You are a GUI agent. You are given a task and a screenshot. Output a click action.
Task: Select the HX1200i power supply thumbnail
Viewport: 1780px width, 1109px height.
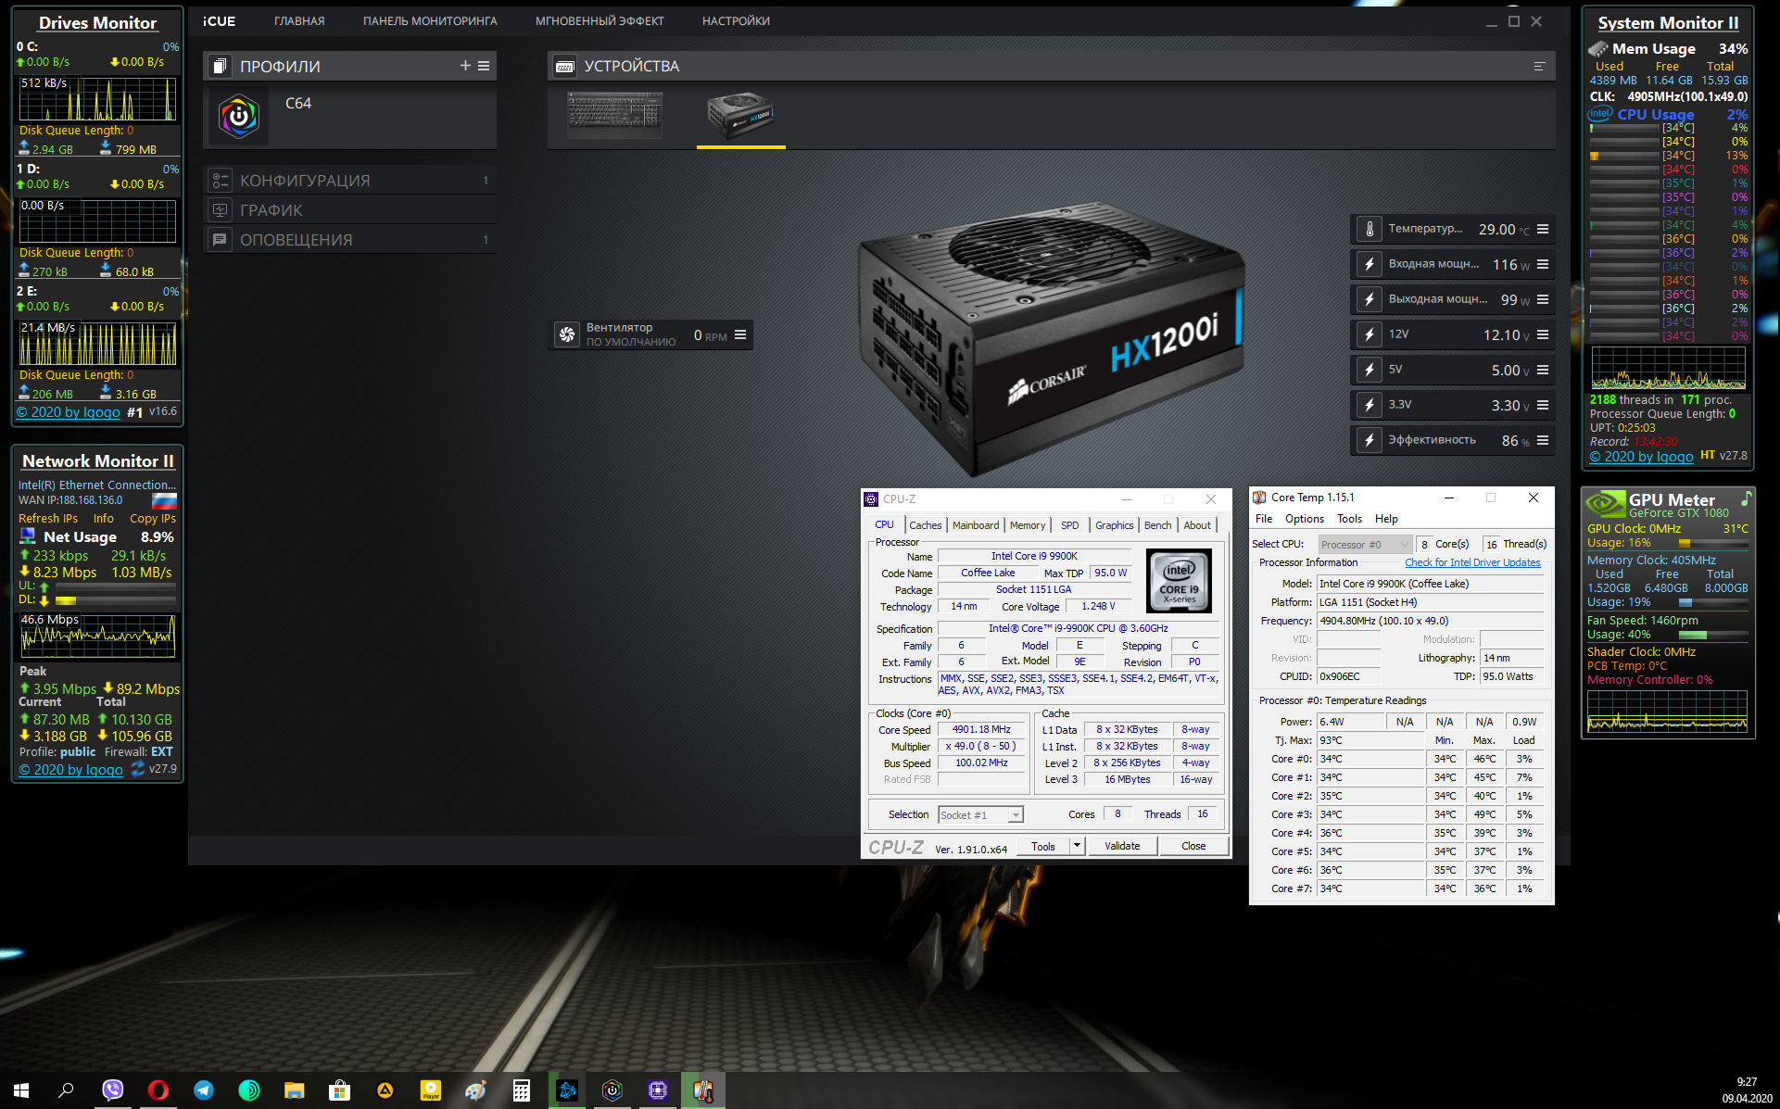[740, 115]
